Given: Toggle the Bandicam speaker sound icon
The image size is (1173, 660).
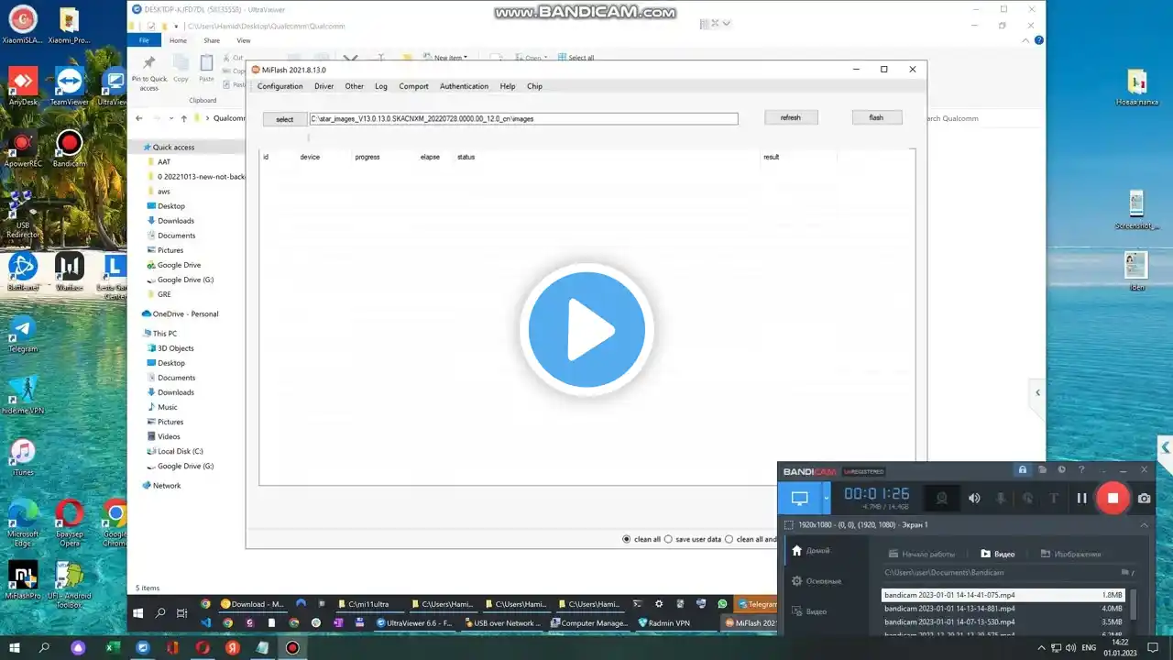Looking at the screenshot, I should (x=974, y=498).
